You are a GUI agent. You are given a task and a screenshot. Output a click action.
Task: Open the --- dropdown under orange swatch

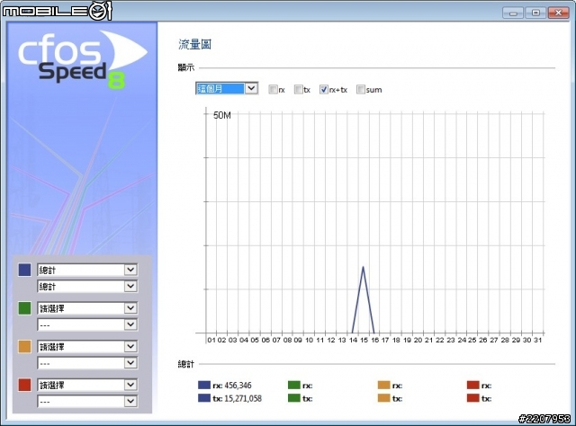(87, 363)
